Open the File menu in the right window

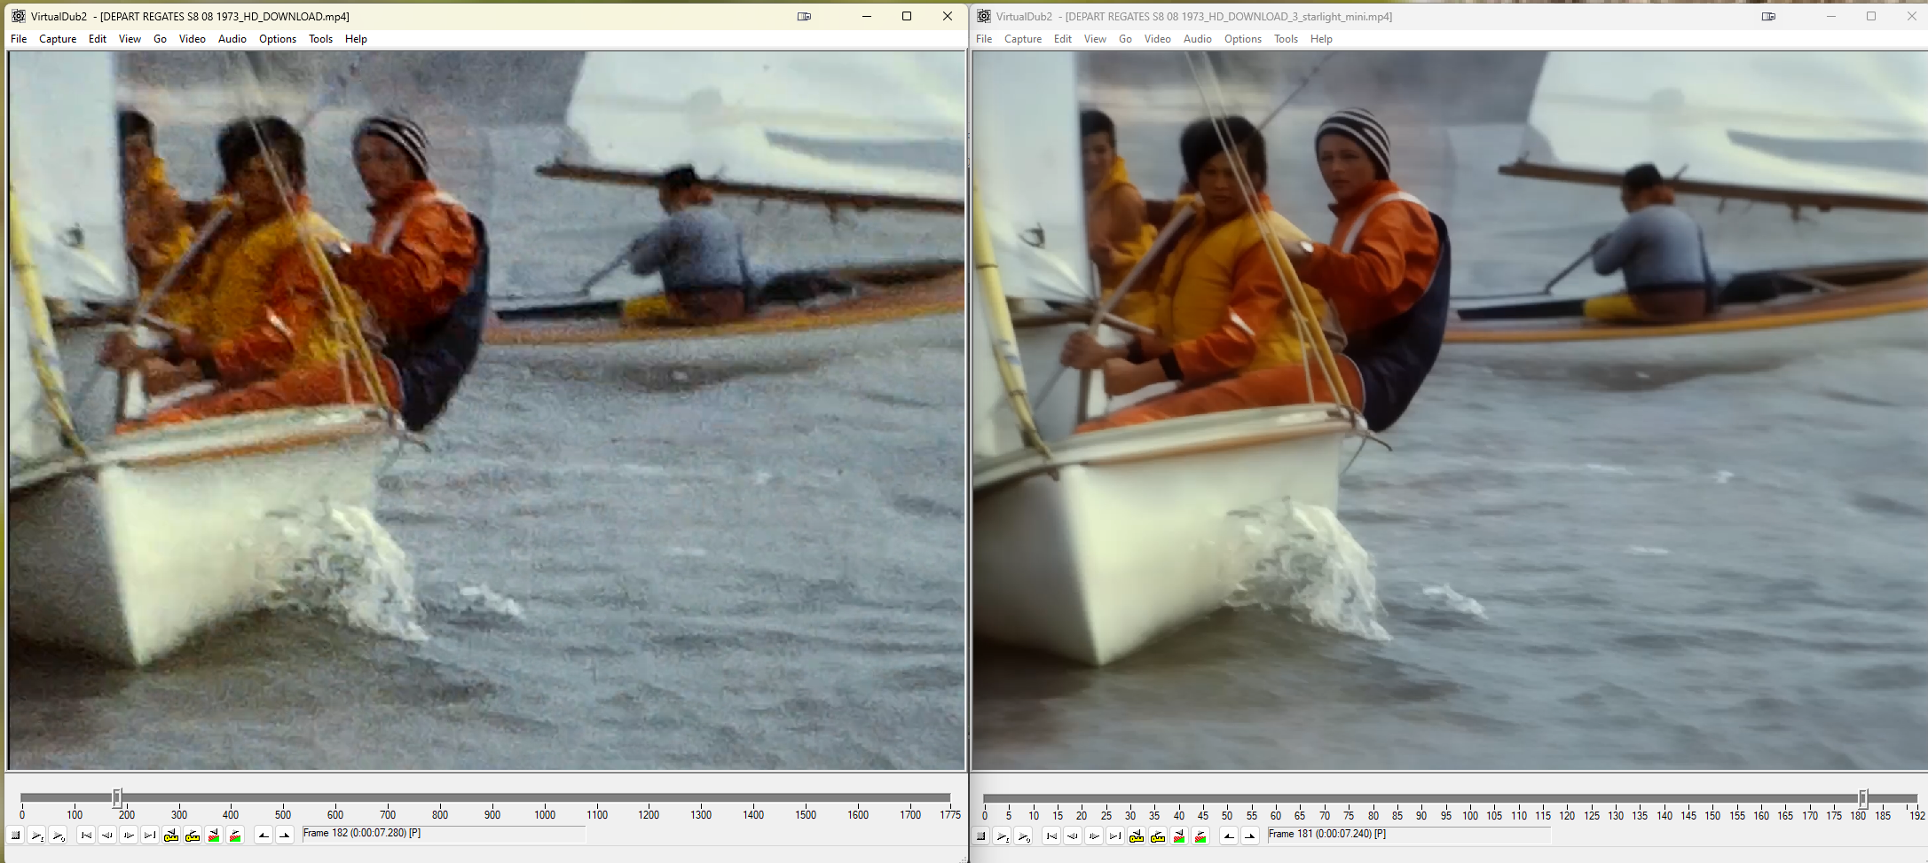click(x=984, y=39)
